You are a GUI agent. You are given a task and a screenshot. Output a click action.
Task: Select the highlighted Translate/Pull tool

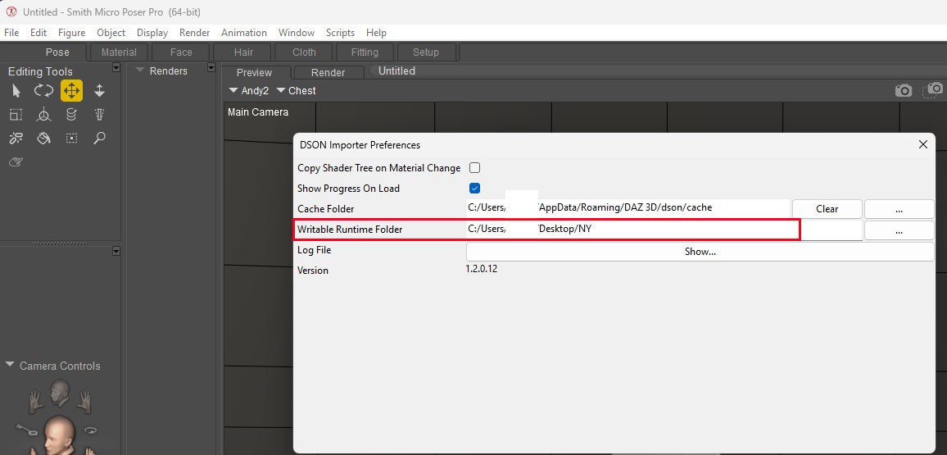click(71, 91)
